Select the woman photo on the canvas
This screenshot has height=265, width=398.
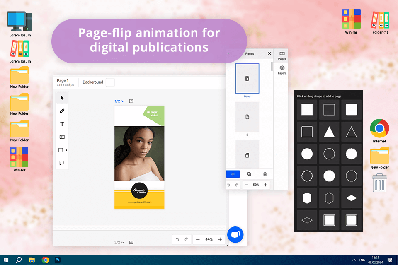[x=139, y=153]
